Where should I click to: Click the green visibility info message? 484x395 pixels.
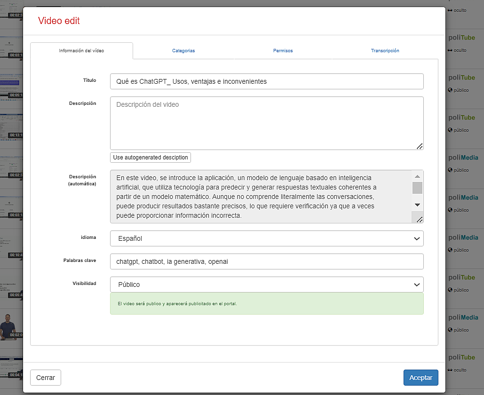tap(267, 304)
